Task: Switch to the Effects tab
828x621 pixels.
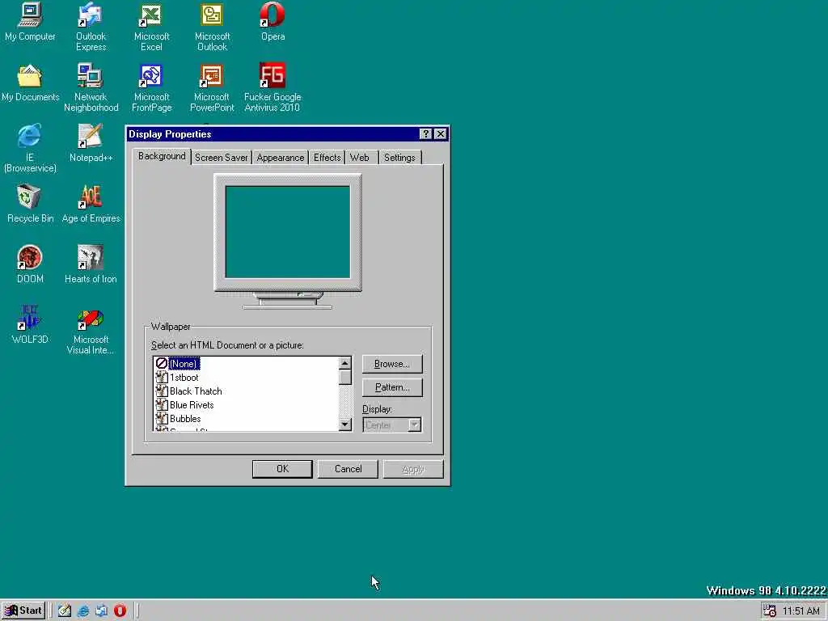Action: pyautogui.click(x=327, y=158)
